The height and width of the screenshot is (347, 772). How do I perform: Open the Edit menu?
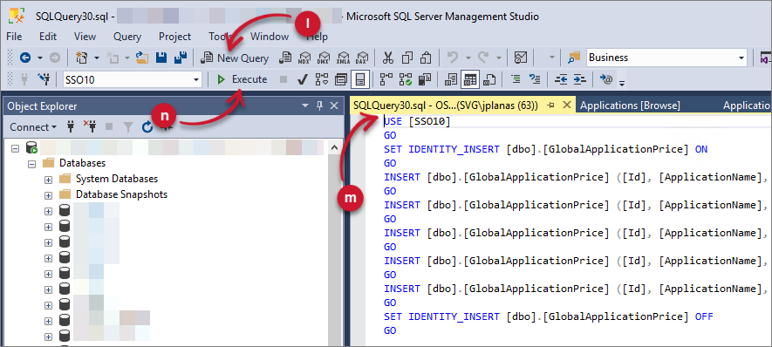[x=48, y=37]
